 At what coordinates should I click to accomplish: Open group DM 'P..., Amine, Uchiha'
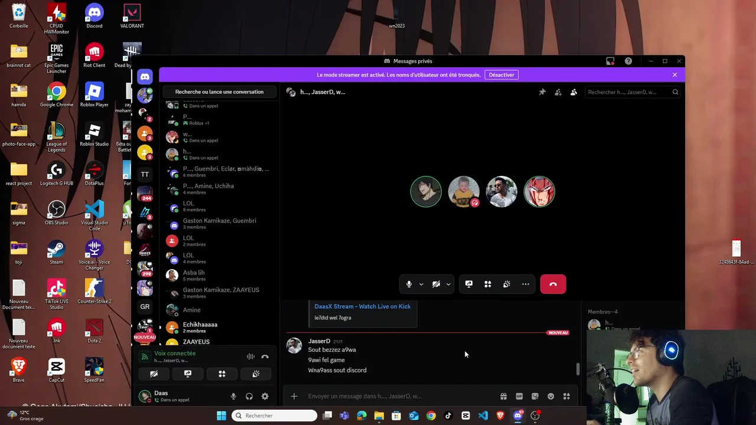219,189
